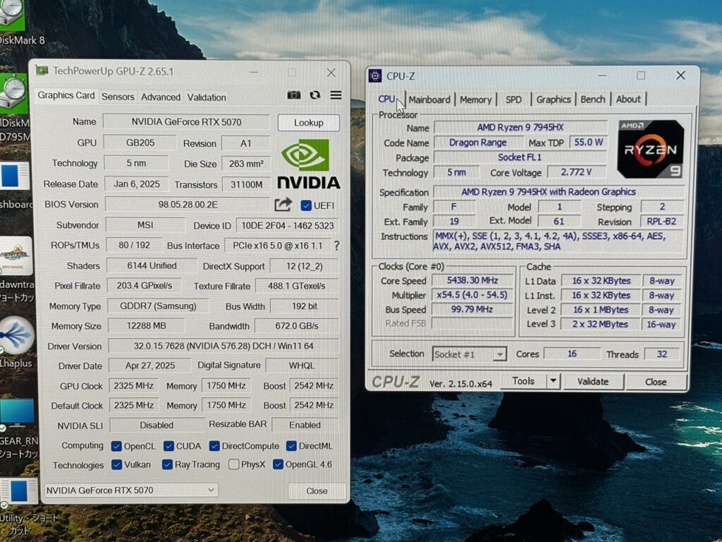
Task: Click the CPU name AMD Ryzen 9 7945HX
Action: point(520,127)
